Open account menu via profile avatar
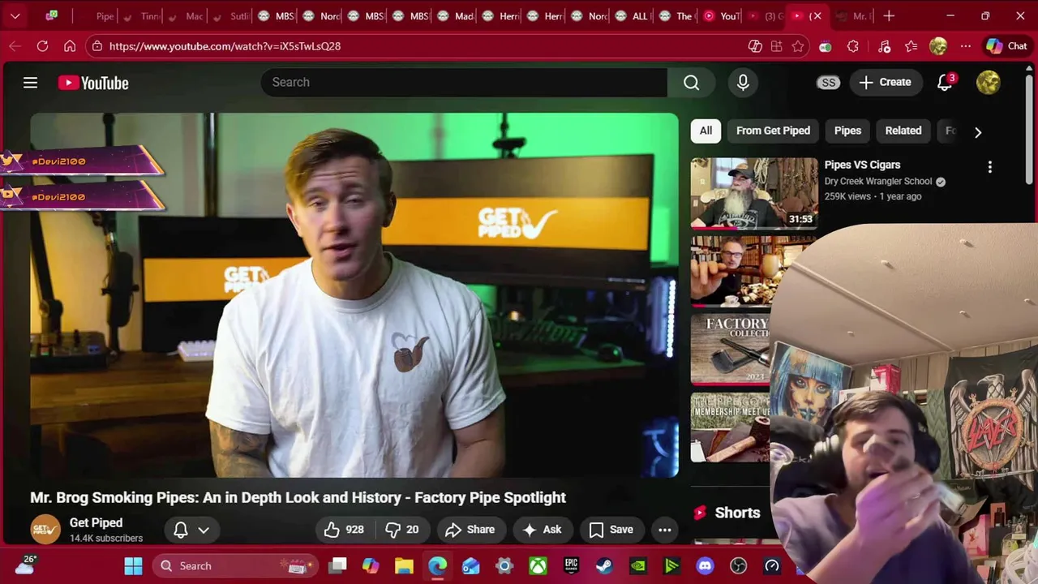 988,82
